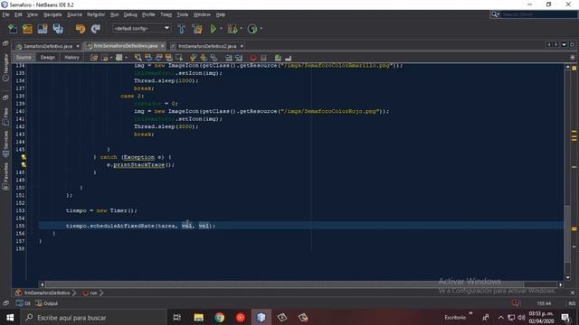Click the Open Project toolbar icon
This screenshot has height=325, width=579.
(43, 29)
